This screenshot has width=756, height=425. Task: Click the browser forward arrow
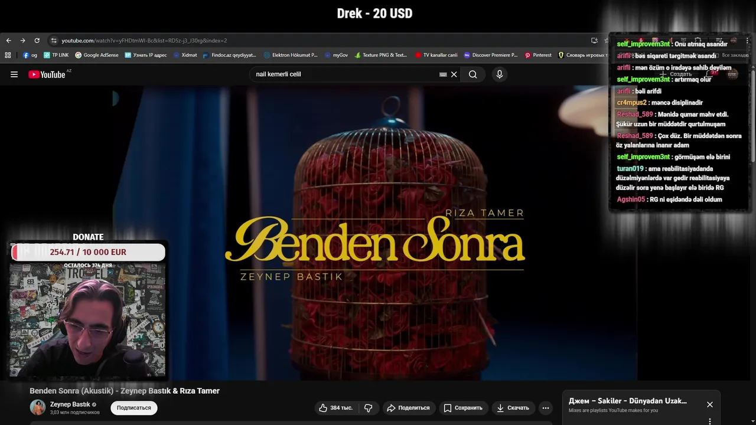[x=22, y=41]
